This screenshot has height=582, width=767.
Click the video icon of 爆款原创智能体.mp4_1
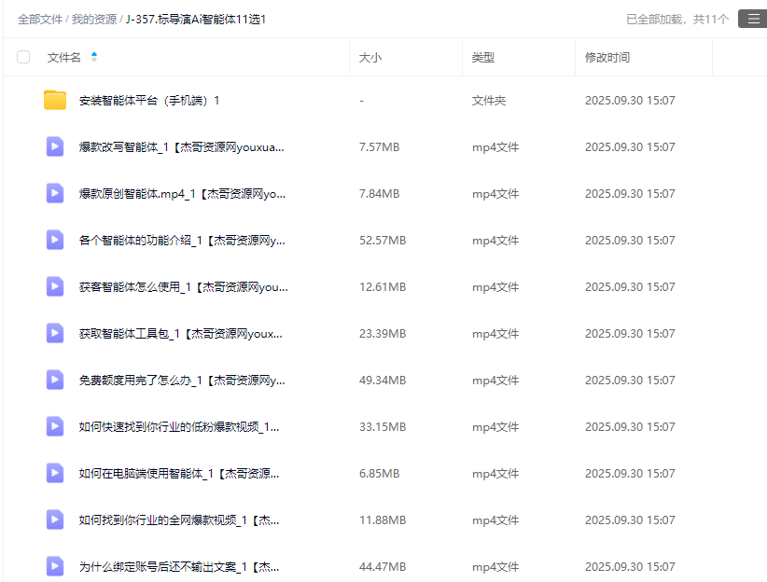pos(54,193)
